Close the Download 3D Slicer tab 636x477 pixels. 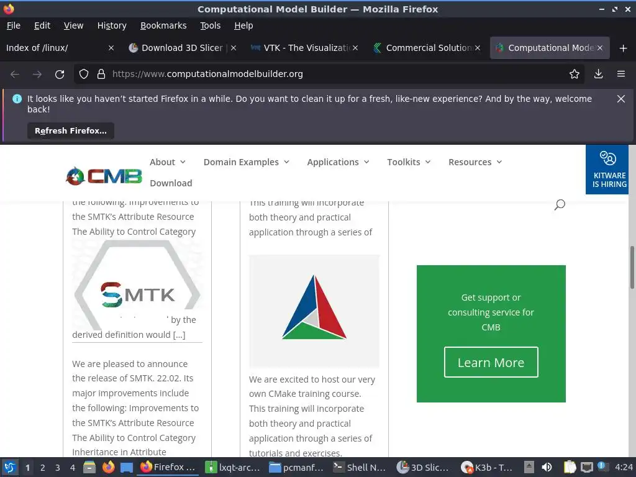click(x=234, y=48)
